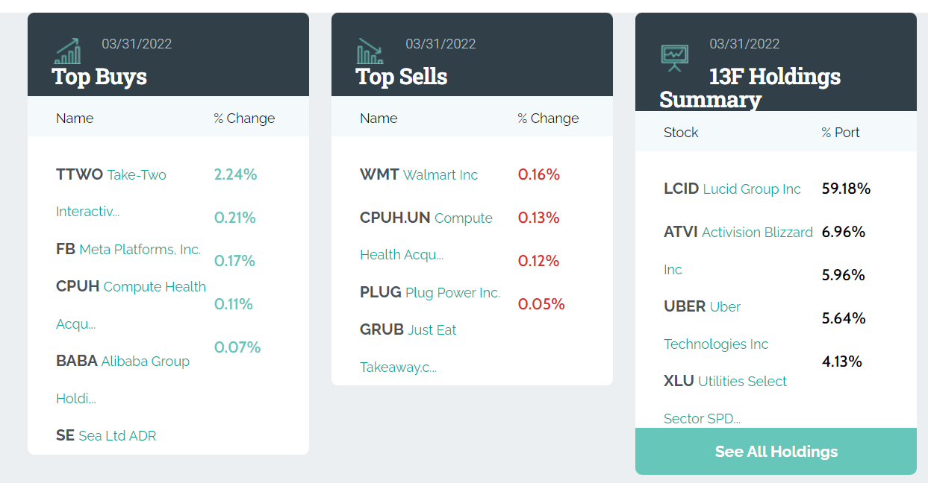This screenshot has width=928, height=483.
Task: Click the 13F Holdings presentation board icon
Action: 675,57
